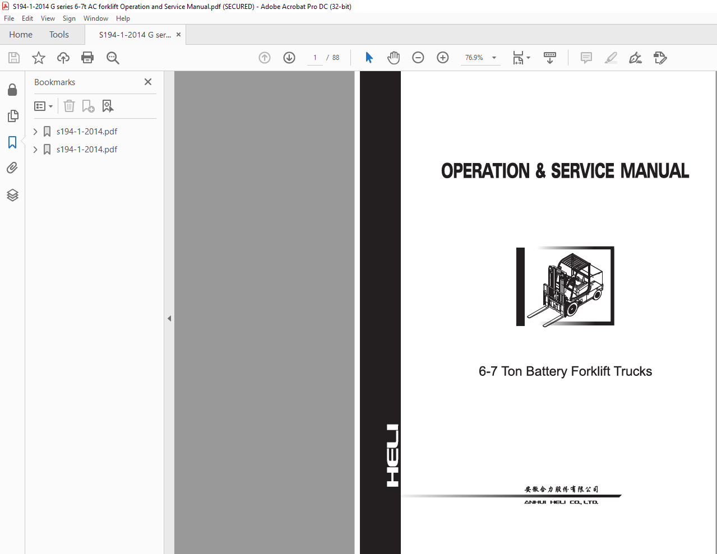Image resolution: width=717 pixels, height=554 pixels.
Task: Expand the second s194-1-2014.pdf bookmark
Action: [x=35, y=150]
